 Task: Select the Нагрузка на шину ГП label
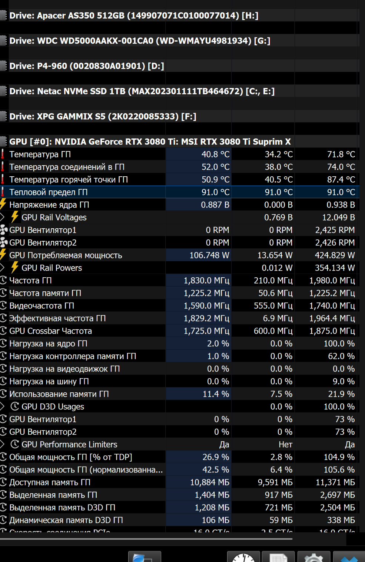[49, 382]
